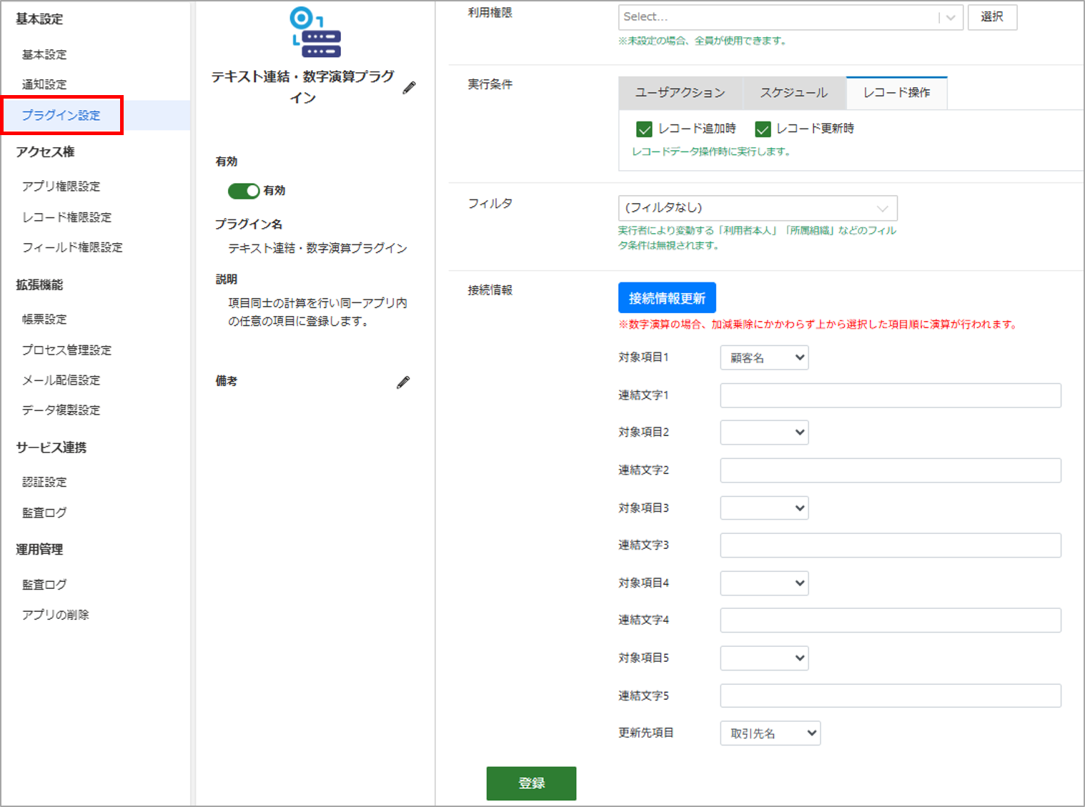
Task: Click the 連結文字2 text field
Action: coord(891,470)
